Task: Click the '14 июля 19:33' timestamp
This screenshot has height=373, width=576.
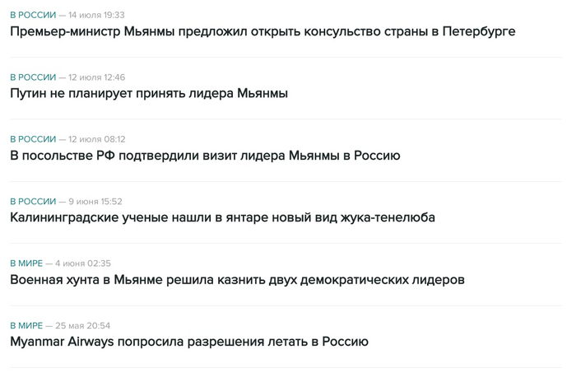Action: 97,15
